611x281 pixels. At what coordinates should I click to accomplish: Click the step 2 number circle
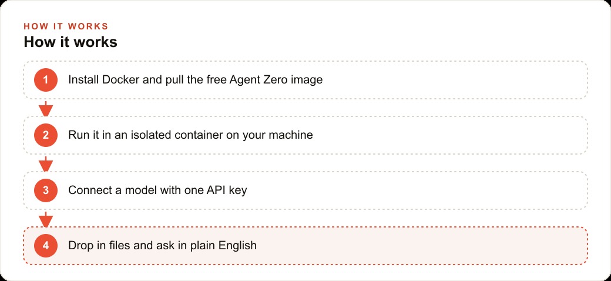click(x=46, y=135)
